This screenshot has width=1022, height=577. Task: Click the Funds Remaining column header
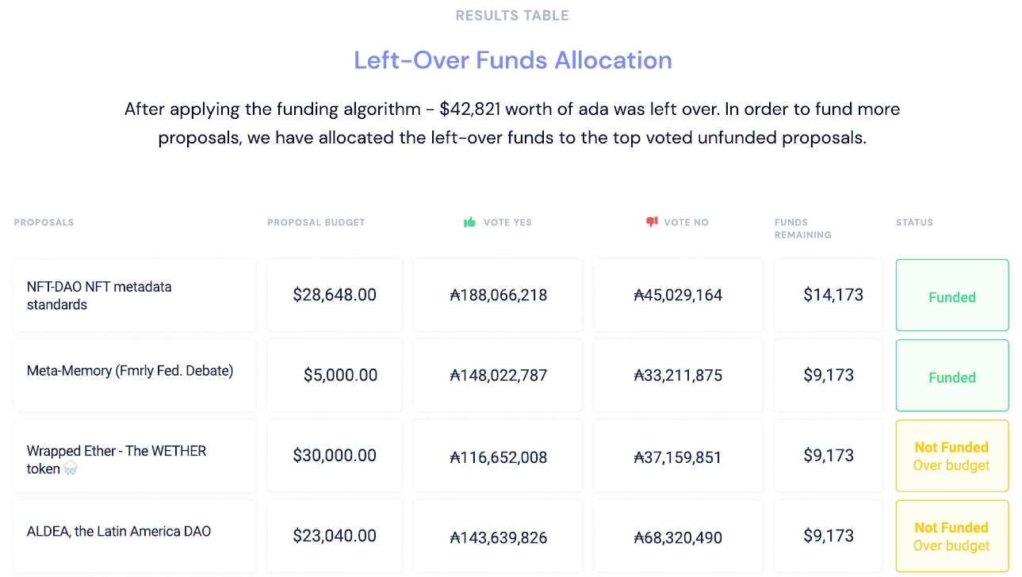(802, 228)
